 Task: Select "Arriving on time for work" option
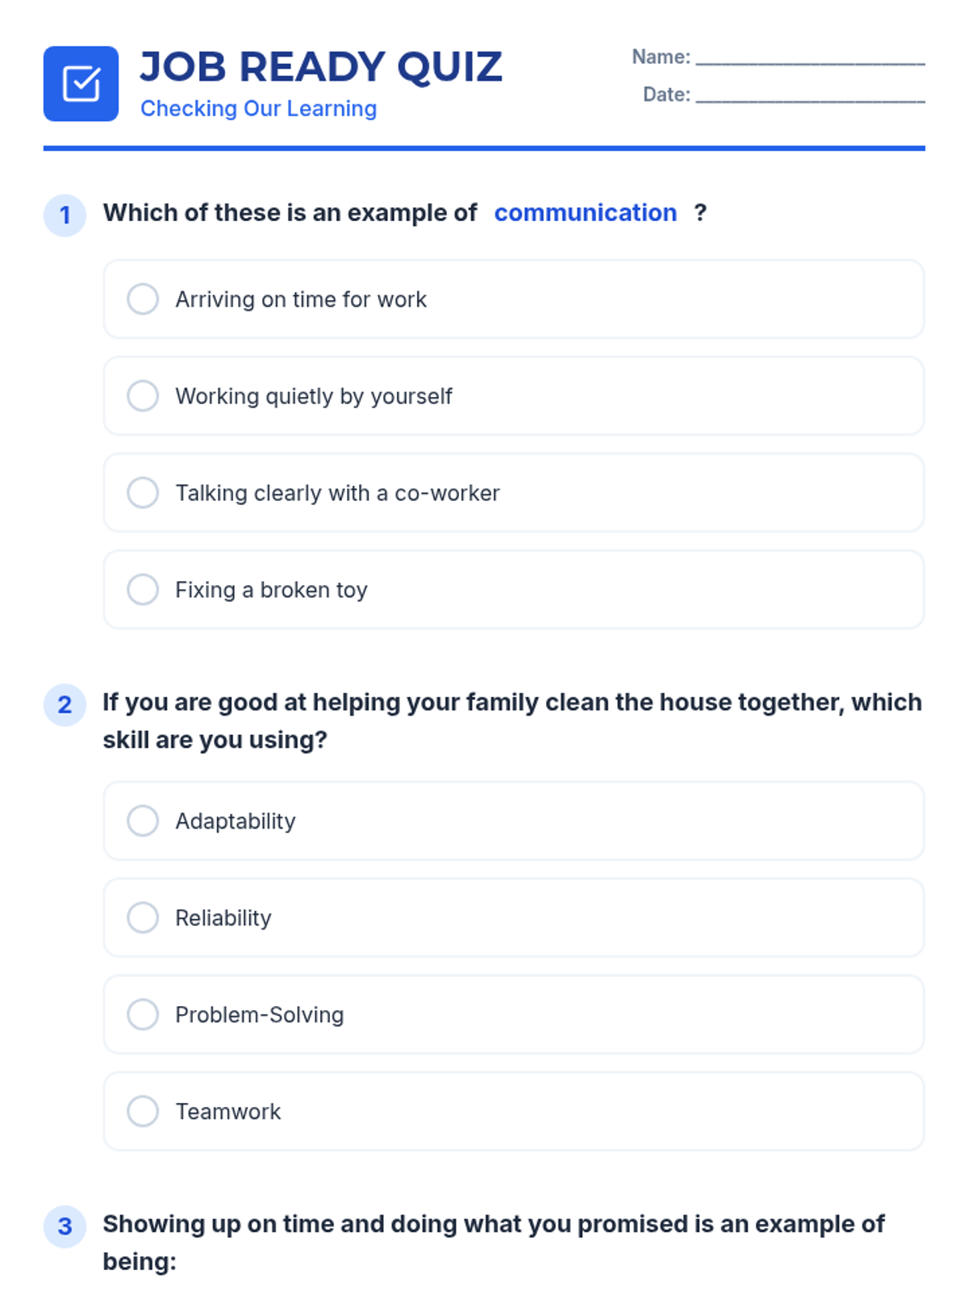click(x=143, y=299)
